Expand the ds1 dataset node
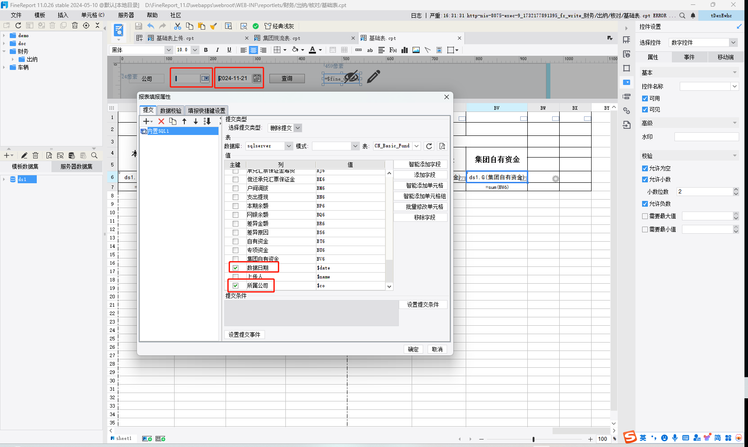748x447 pixels. click(x=4, y=179)
